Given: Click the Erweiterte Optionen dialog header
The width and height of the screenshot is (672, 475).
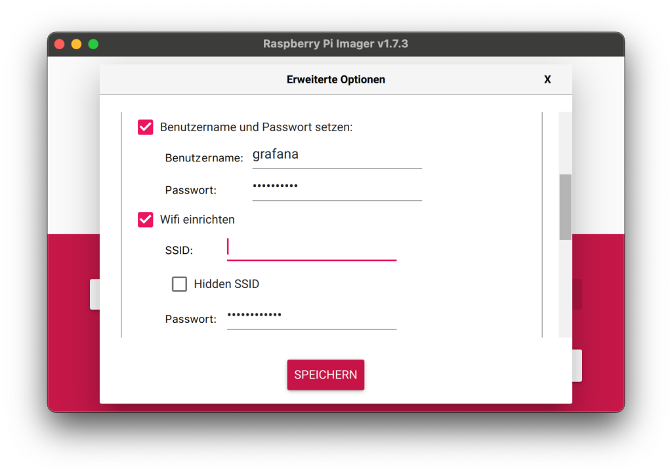Looking at the screenshot, I should click(335, 79).
